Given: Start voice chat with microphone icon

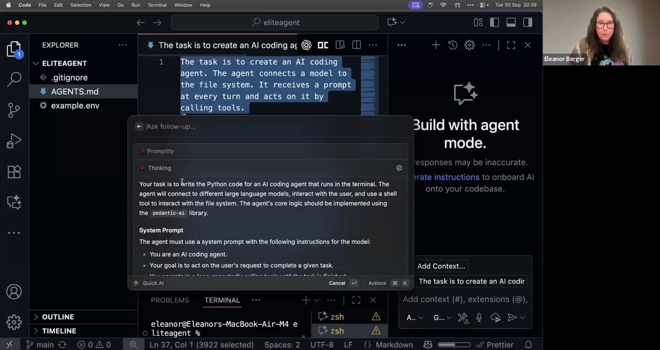Looking at the screenshot, I should [479, 318].
